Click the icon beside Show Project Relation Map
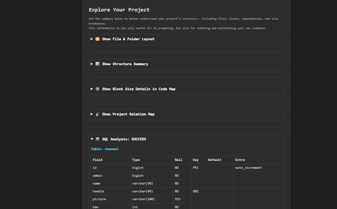Image resolution: width=337 pixels, height=209 pixels. (x=98, y=114)
